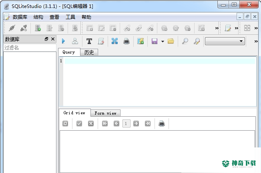Open the active database combo box
261x173 pixels.
225,41
